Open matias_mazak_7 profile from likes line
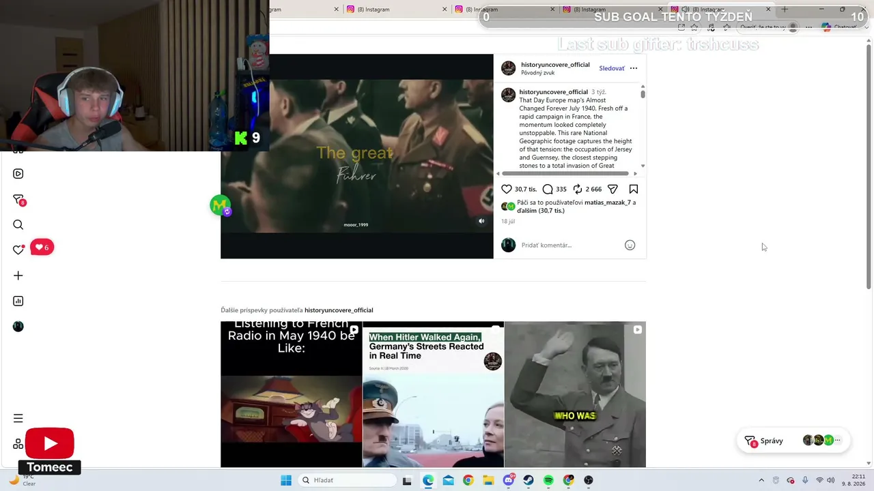The height and width of the screenshot is (491, 874). pyautogui.click(x=608, y=203)
